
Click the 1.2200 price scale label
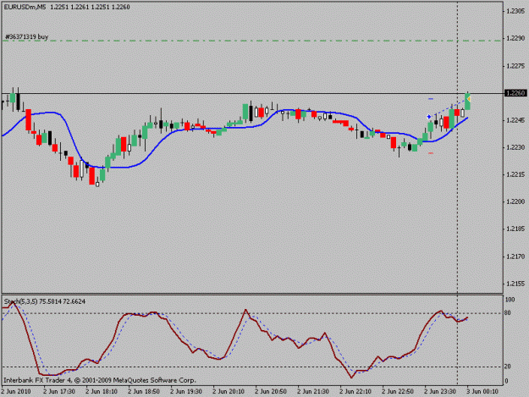pos(515,201)
